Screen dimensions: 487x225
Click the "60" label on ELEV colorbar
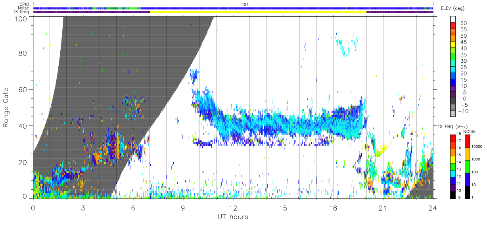coord(463,23)
